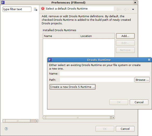Focus the Path input field

coord(97,80)
